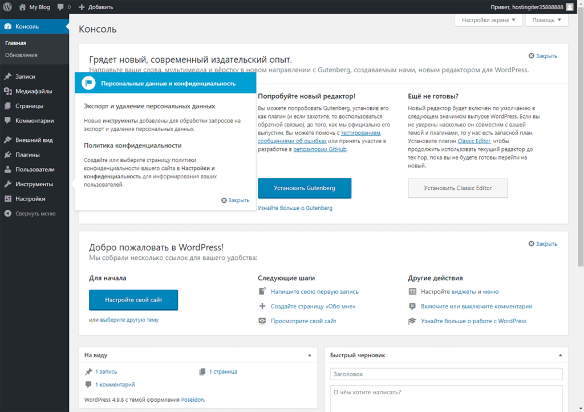This screenshot has height=412, width=584.
Task: Follow the выберите другую тему link
Action: pos(129,320)
